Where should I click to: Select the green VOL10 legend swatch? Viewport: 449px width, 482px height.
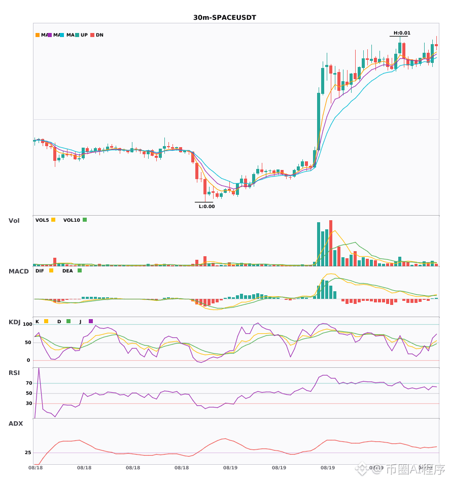pyautogui.click(x=85, y=220)
